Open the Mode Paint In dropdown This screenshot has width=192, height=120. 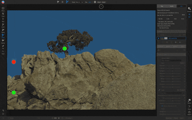pyautogui.click(x=78, y=2)
